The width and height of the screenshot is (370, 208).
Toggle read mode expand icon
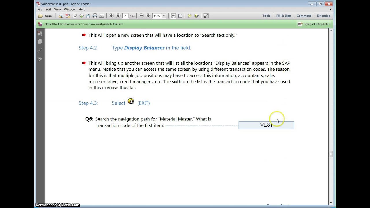point(206,16)
